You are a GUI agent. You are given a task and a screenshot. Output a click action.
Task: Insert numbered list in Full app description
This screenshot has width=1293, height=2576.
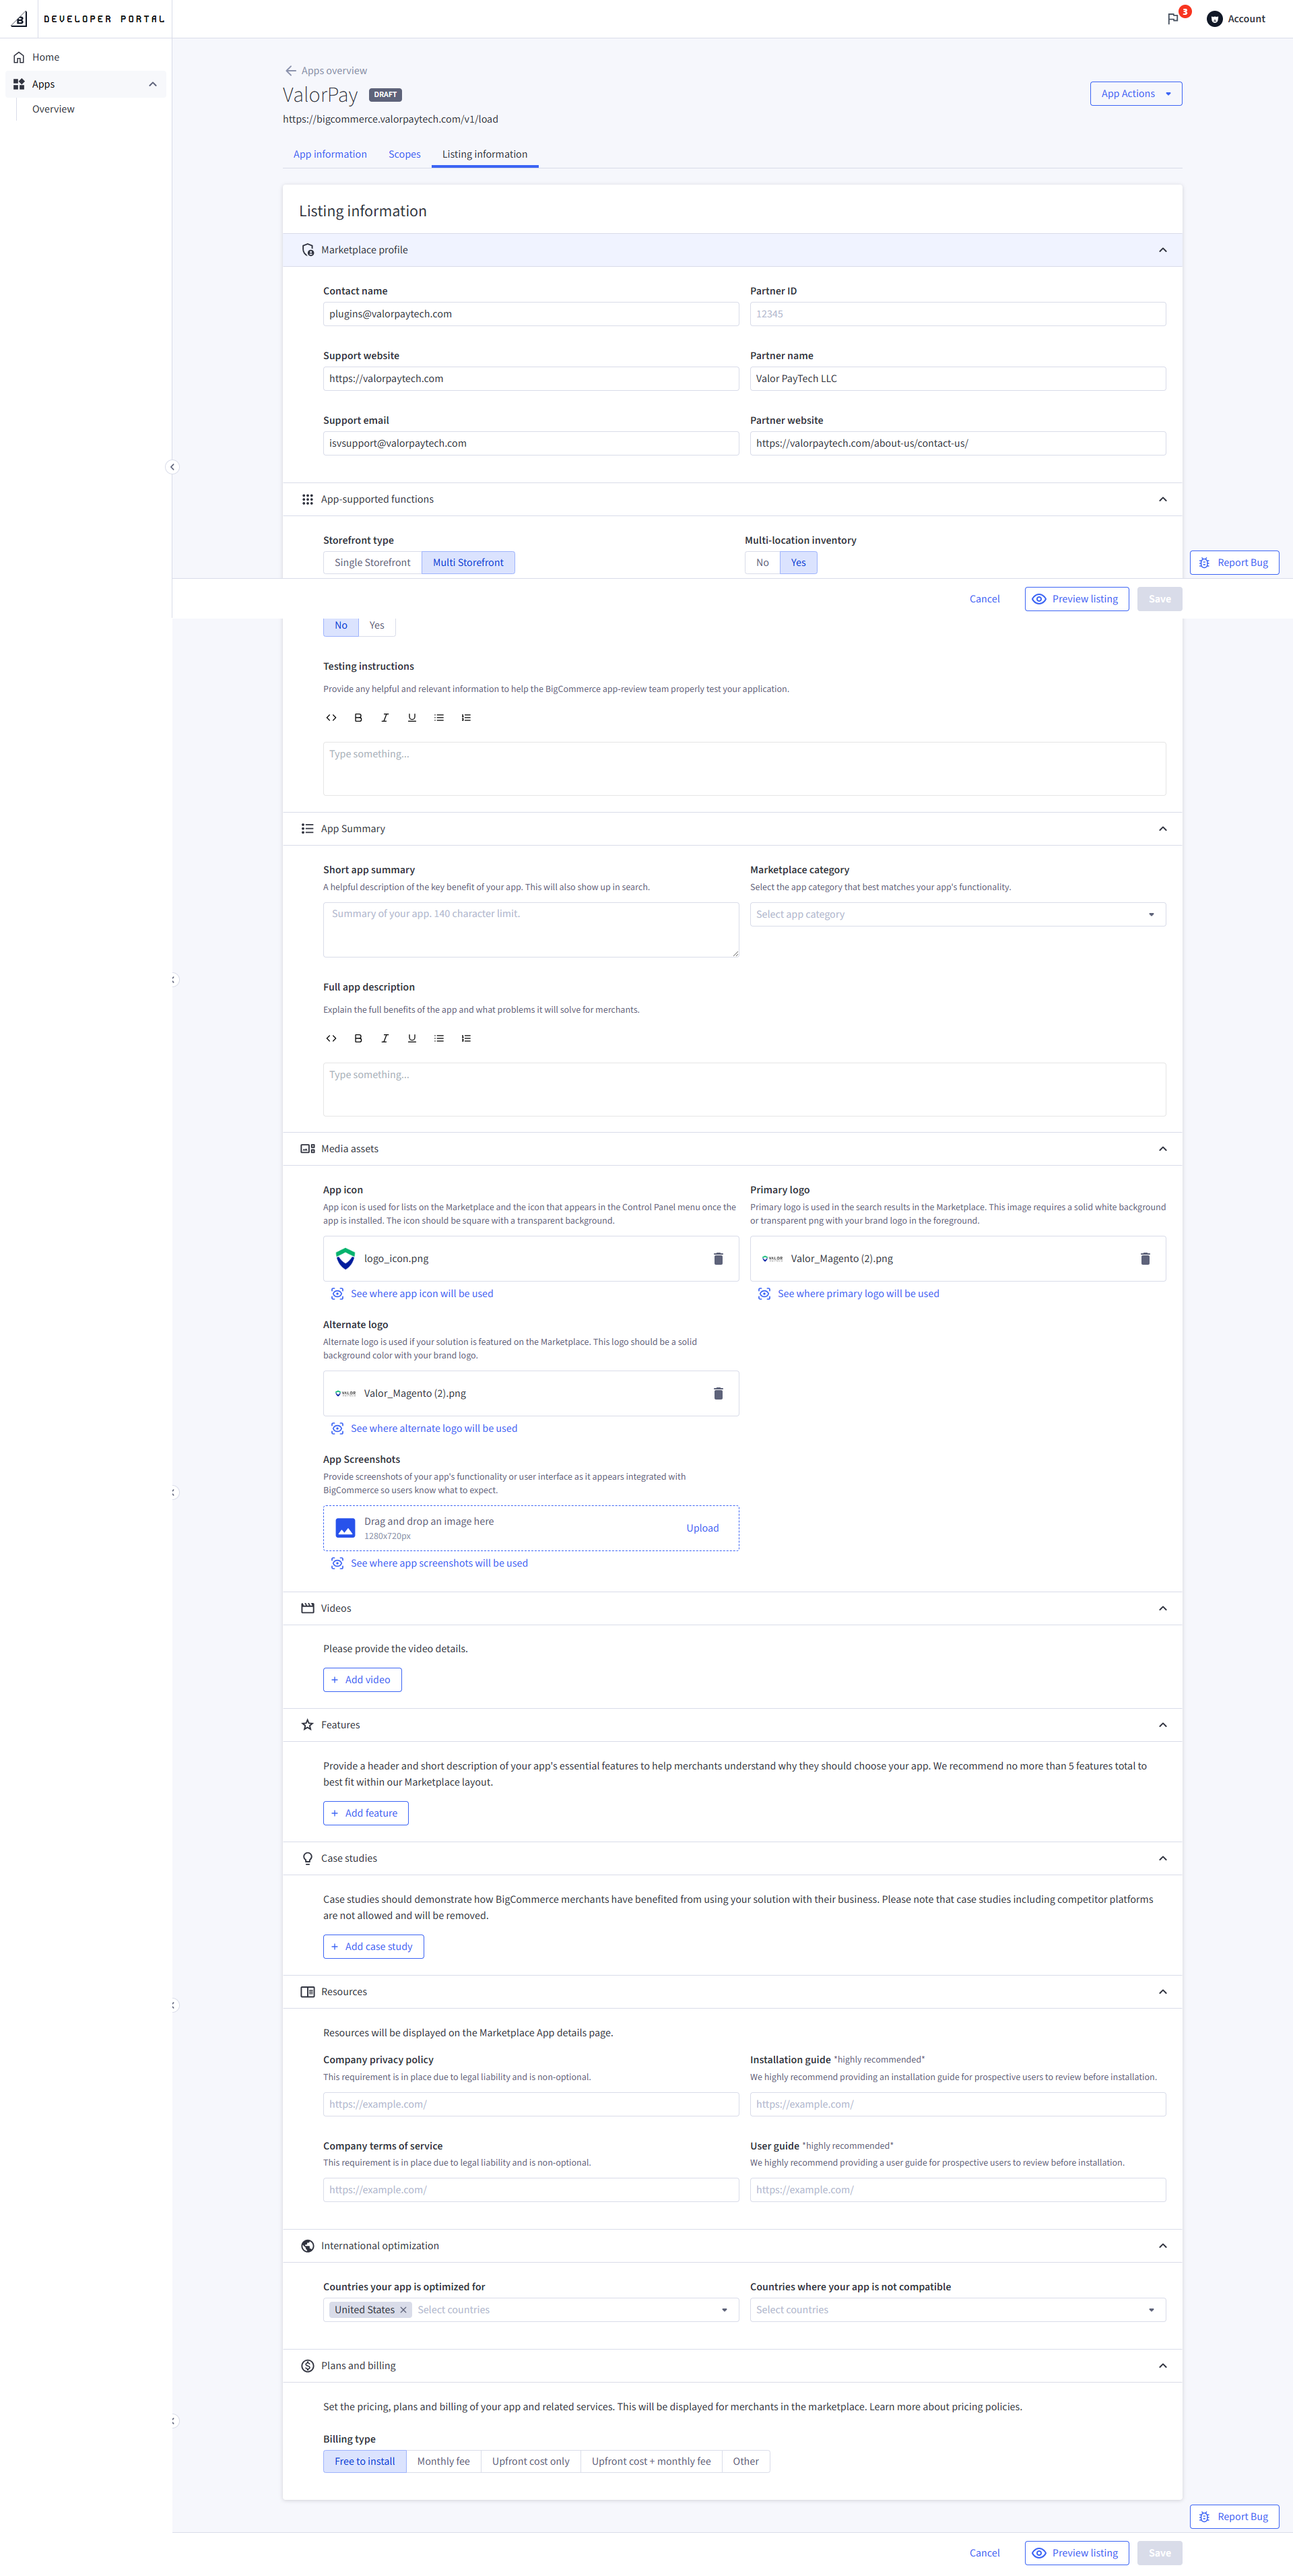[465, 1038]
